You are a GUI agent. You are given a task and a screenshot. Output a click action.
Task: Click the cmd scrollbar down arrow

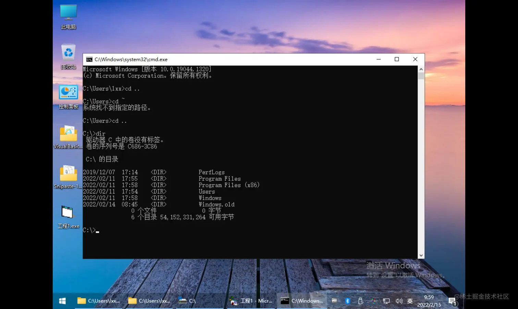pyautogui.click(x=421, y=255)
